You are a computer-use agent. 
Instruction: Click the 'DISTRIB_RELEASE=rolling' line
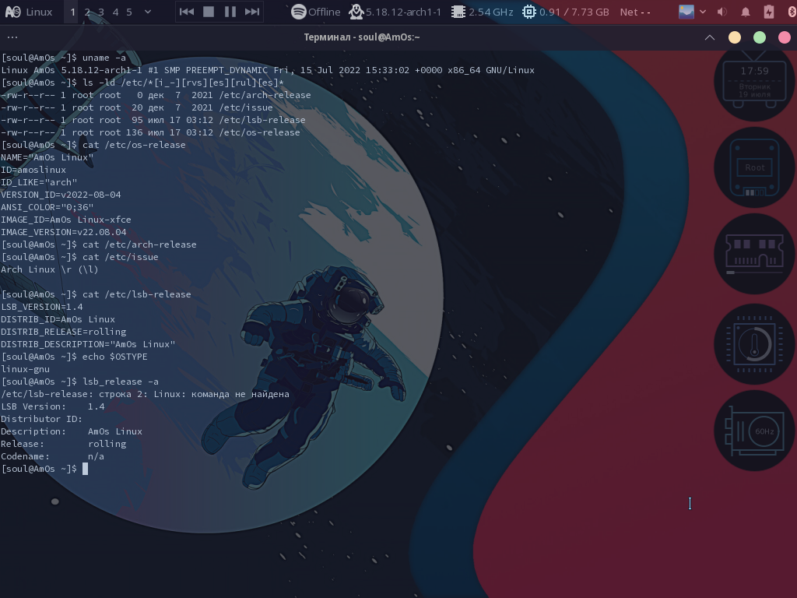tap(64, 332)
